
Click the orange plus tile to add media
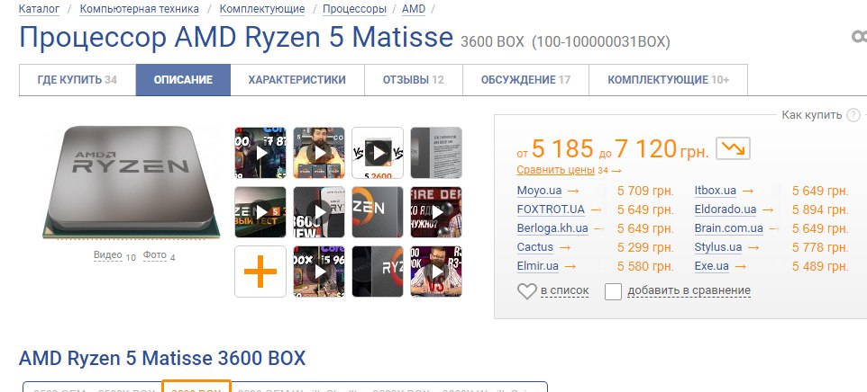point(260,272)
